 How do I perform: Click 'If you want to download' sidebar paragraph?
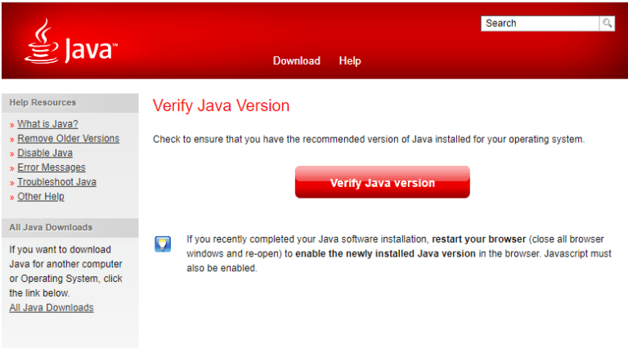65,271
